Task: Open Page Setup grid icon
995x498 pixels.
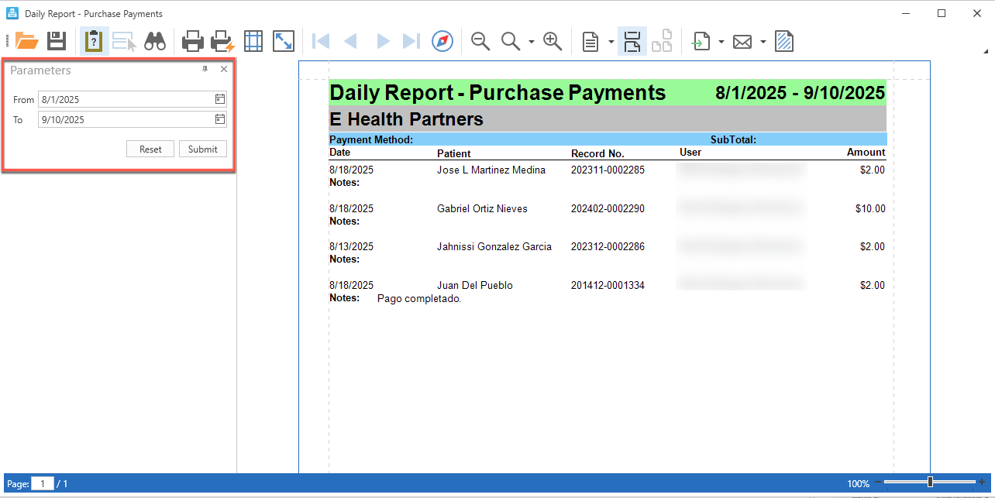Action: [253, 41]
